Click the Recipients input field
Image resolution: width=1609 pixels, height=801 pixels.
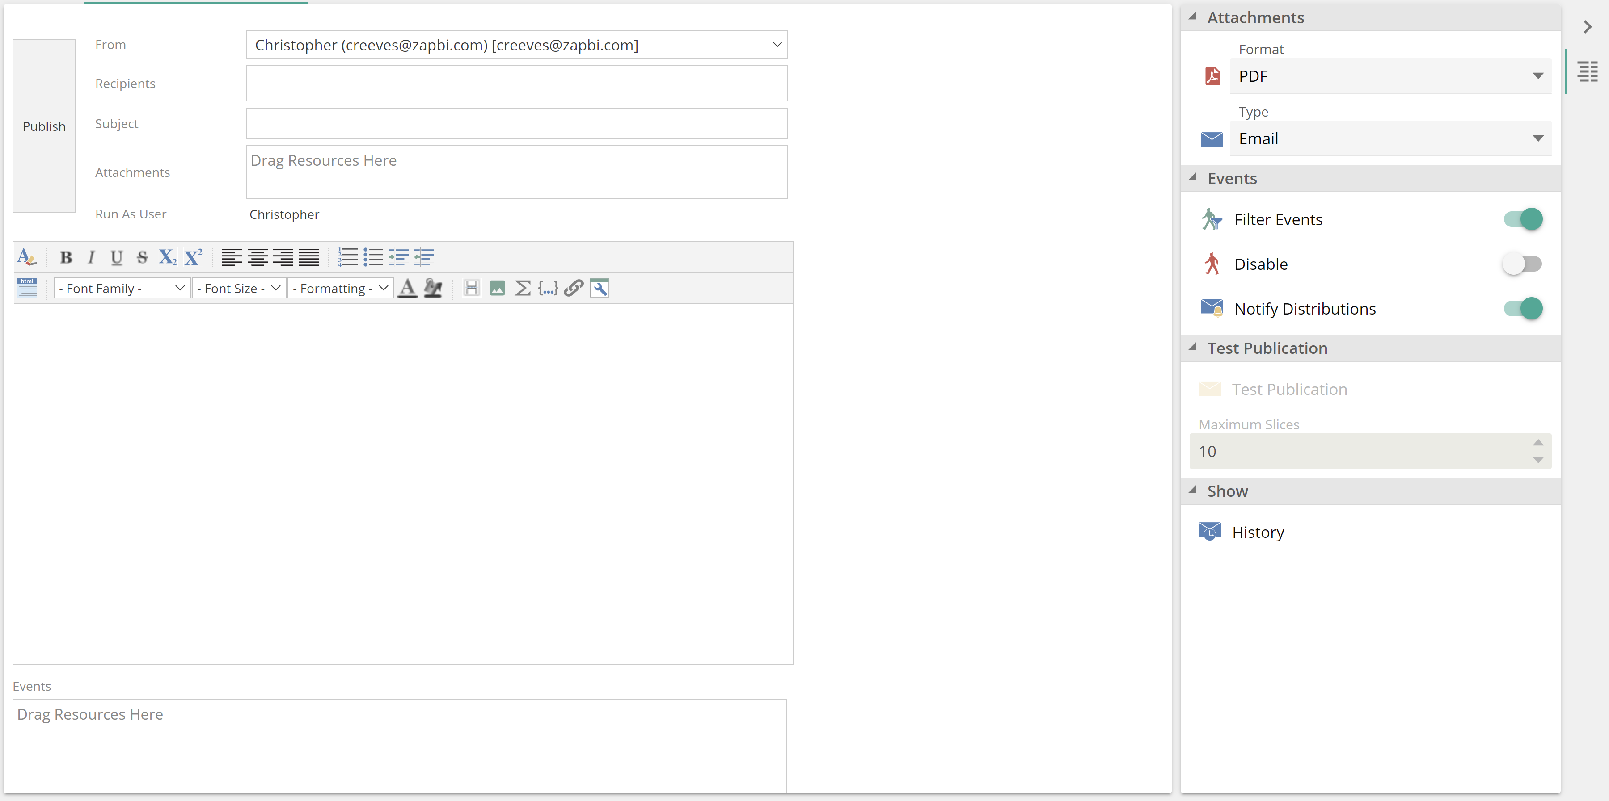(517, 84)
